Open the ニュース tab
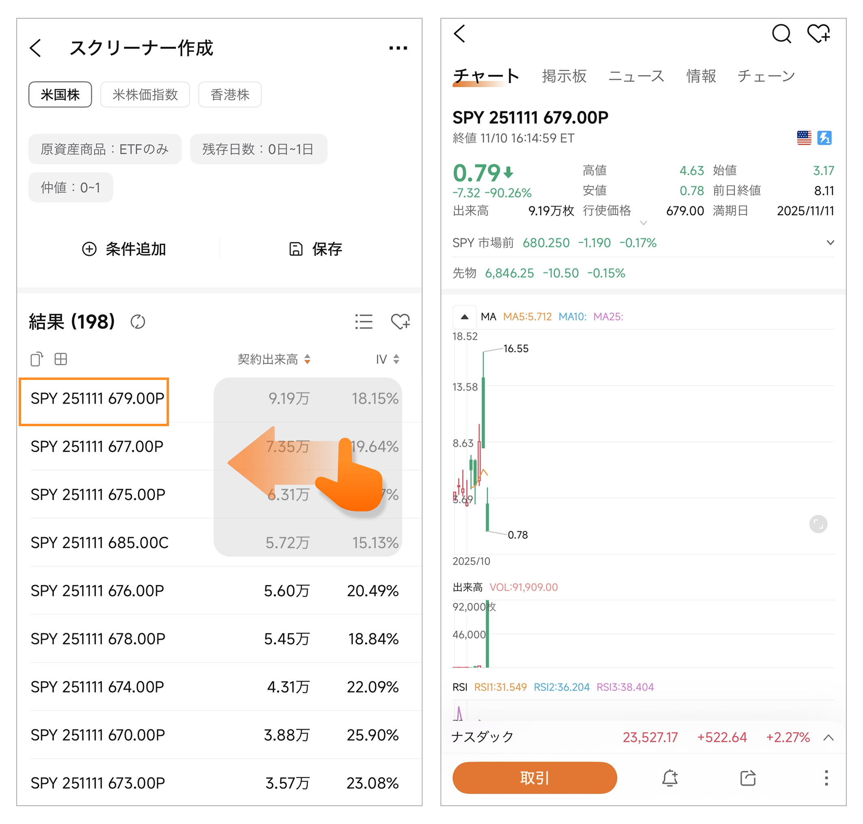The image size is (863, 824). point(636,76)
